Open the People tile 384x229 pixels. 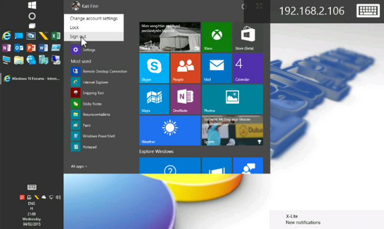[x=185, y=68]
